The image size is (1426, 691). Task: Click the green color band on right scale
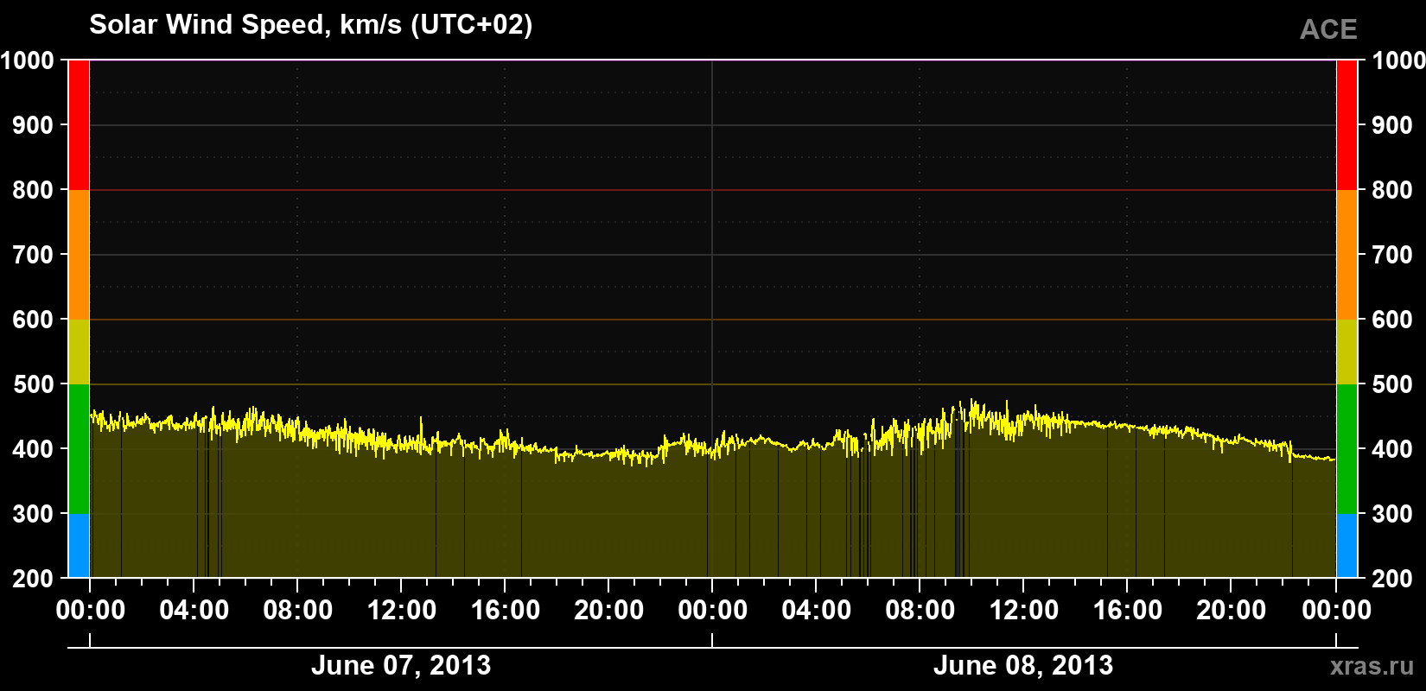click(1346, 449)
